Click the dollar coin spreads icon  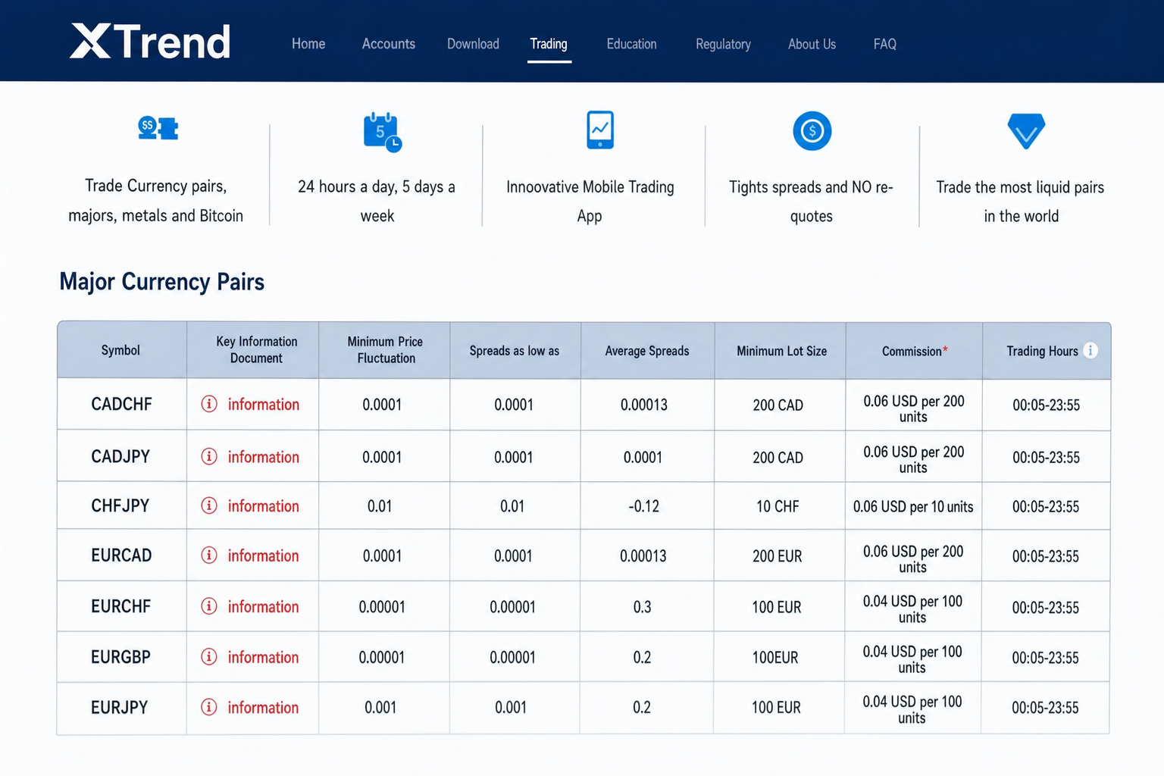pos(812,131)
